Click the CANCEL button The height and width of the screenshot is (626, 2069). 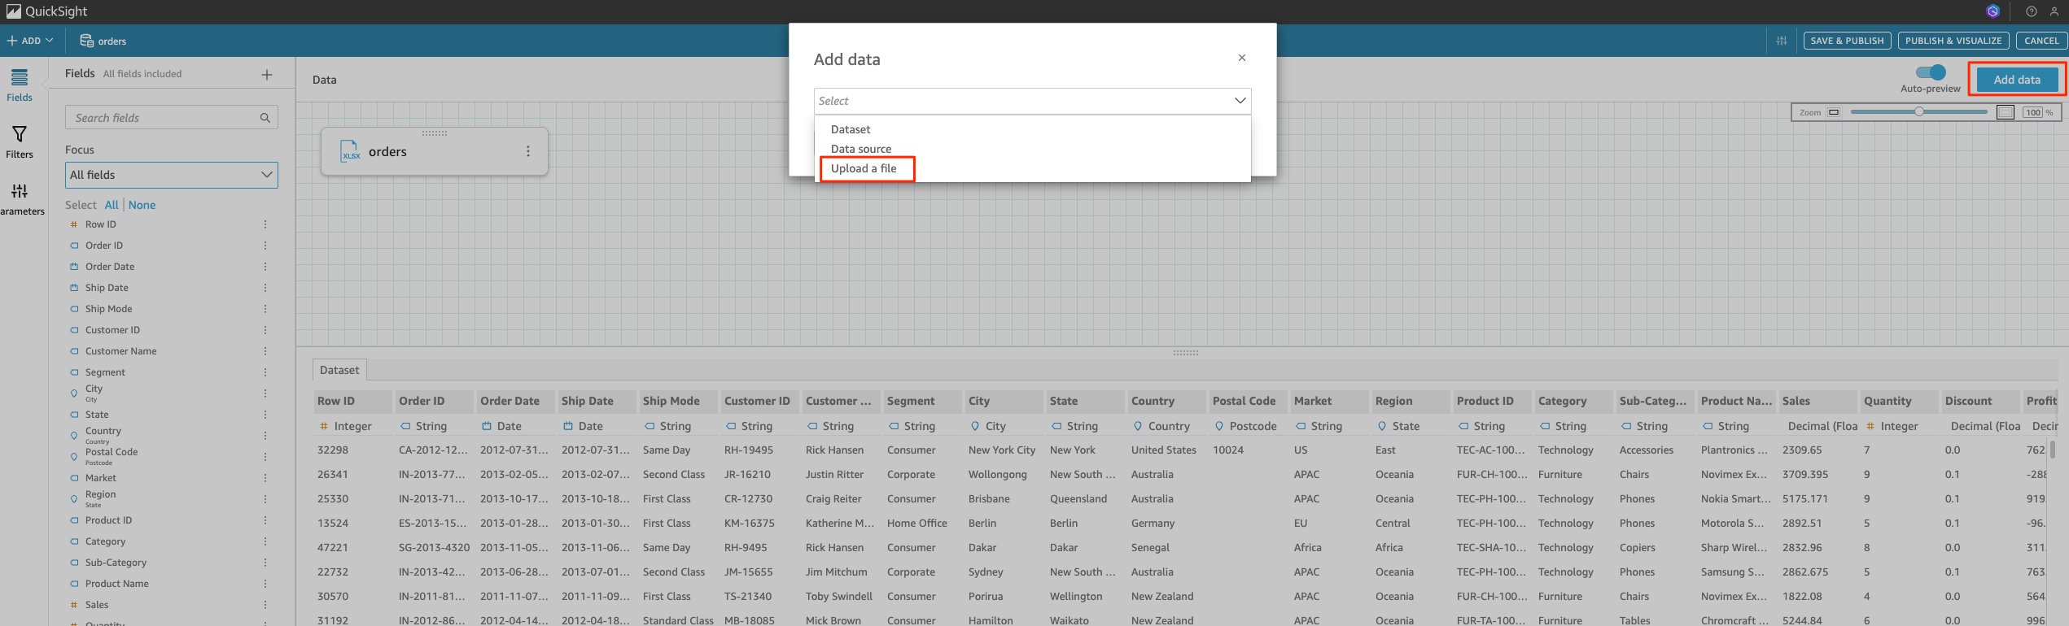(x=2041, y=41)
